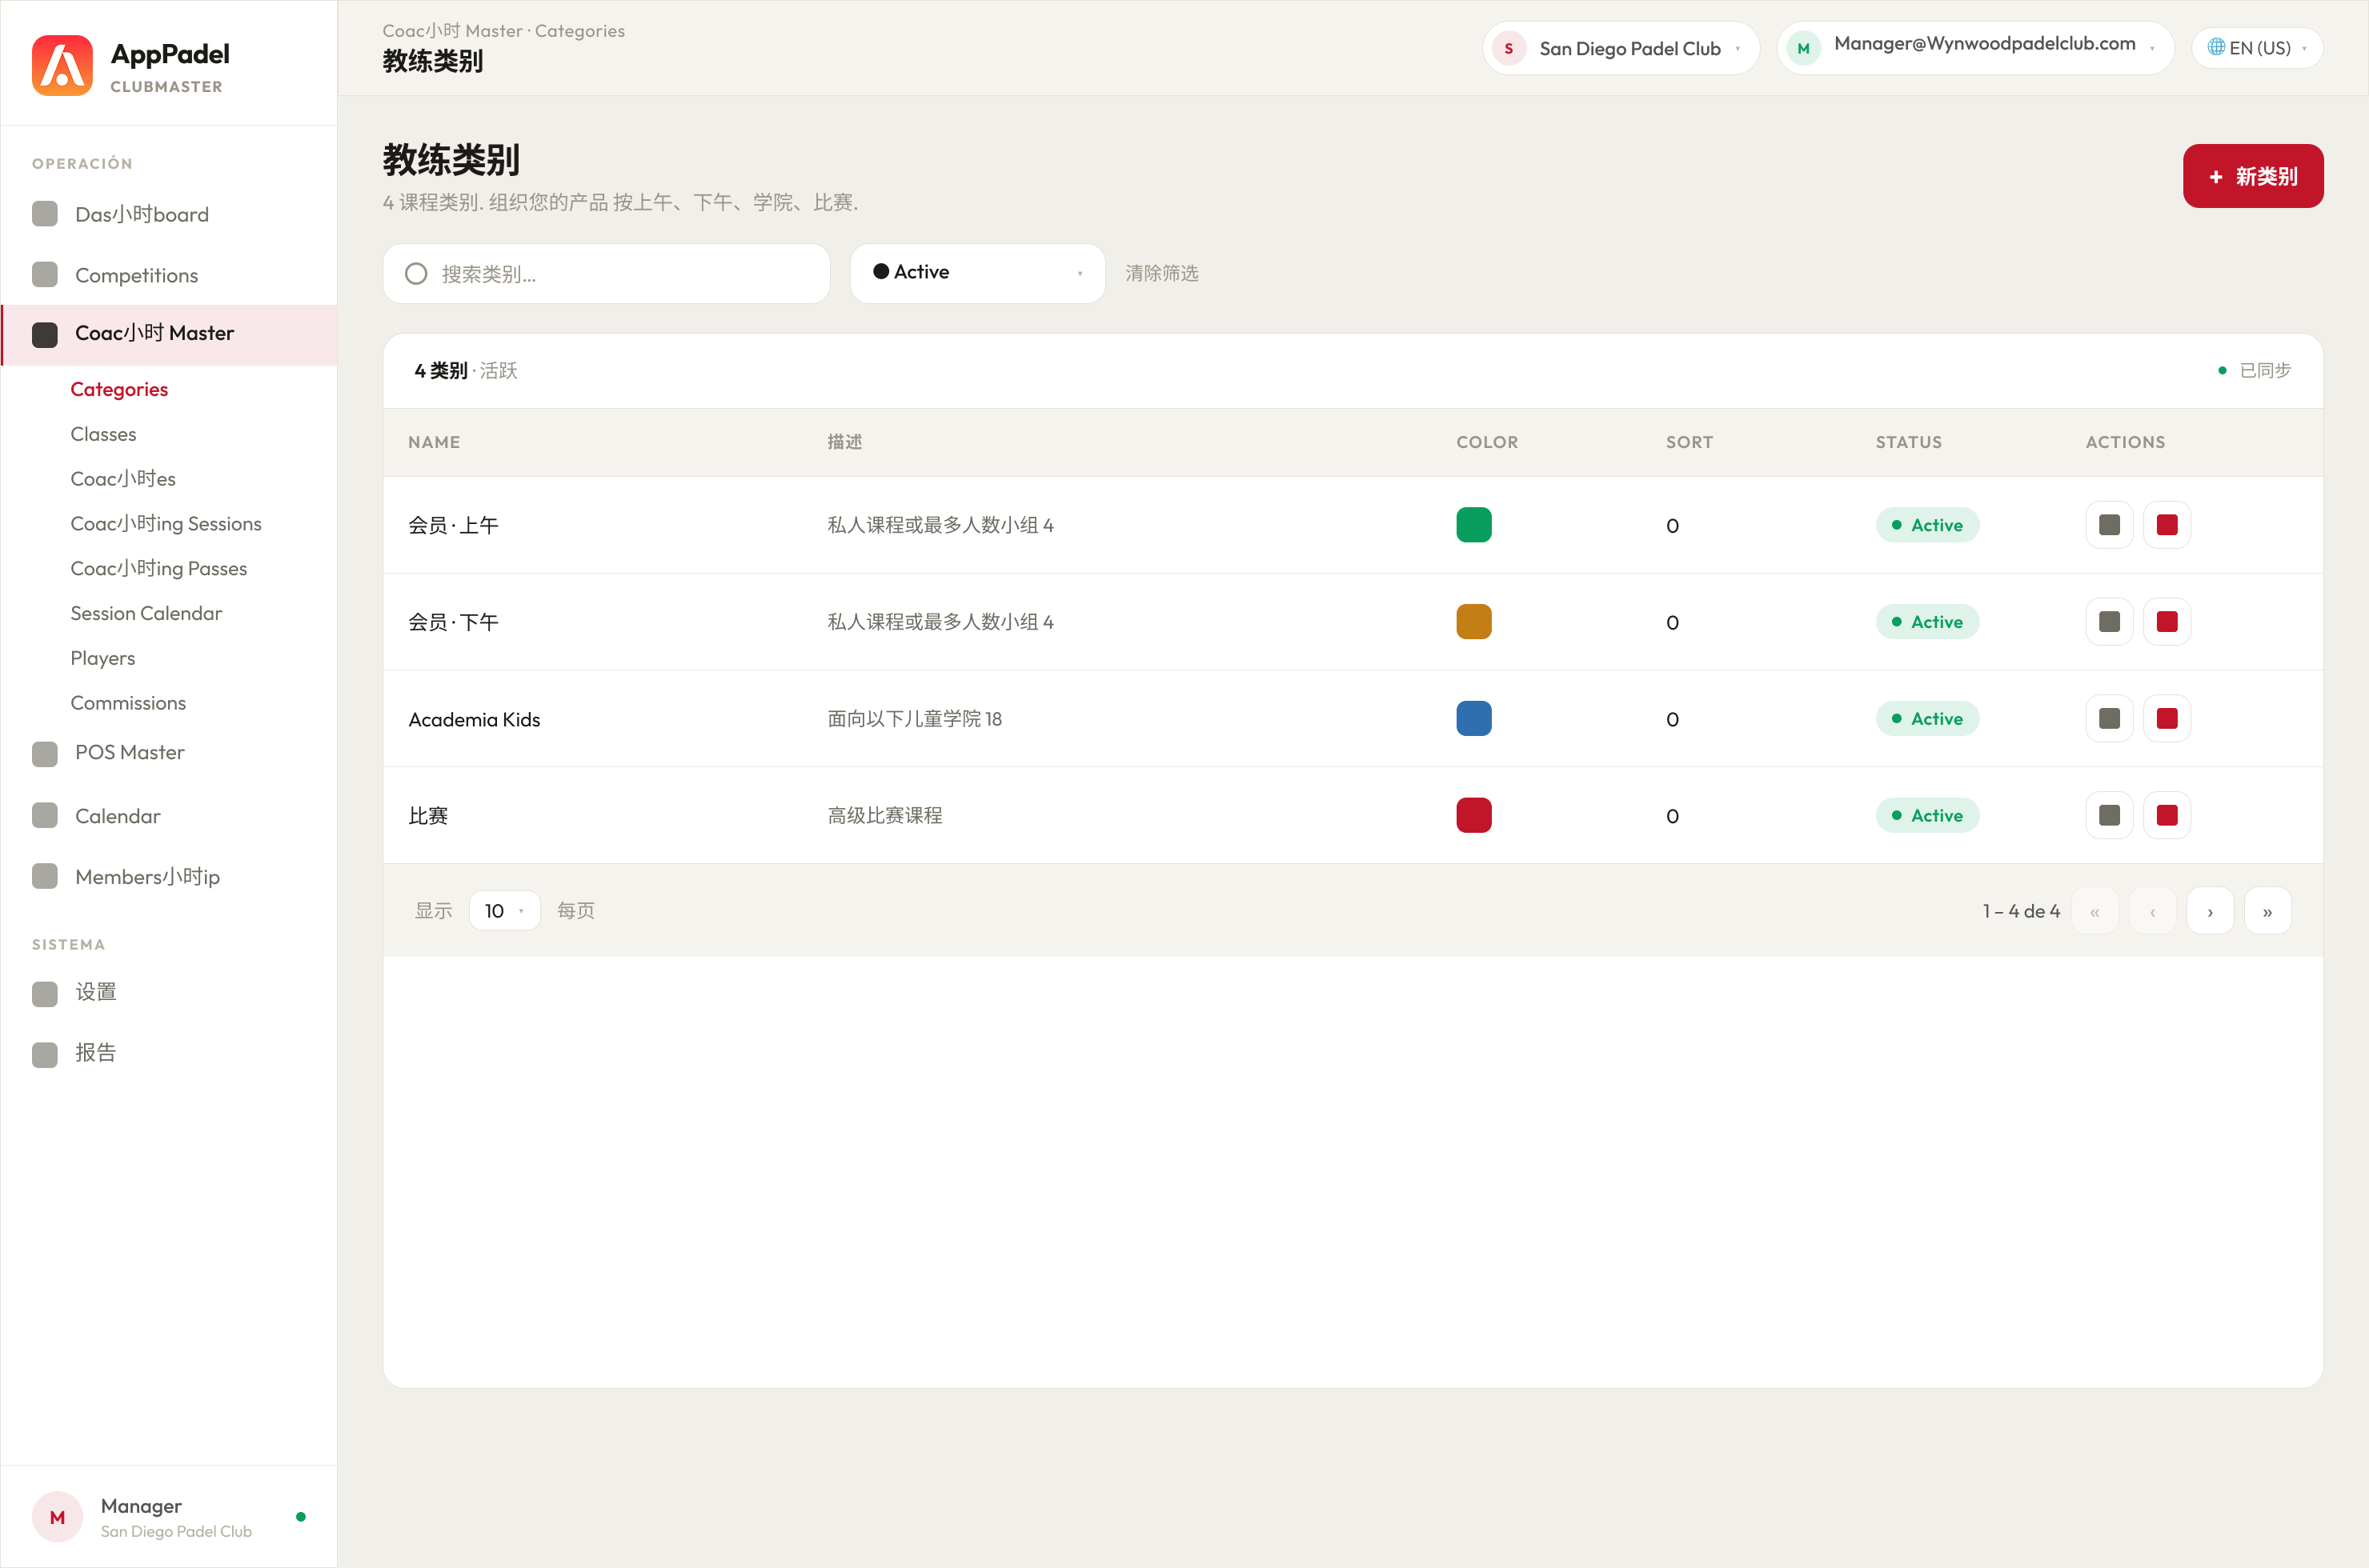Focus the 搜索类别 search input

[607, 273]
